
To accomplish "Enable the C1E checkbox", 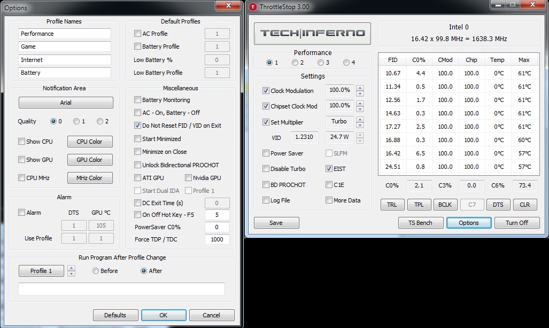I will [329, 184].
